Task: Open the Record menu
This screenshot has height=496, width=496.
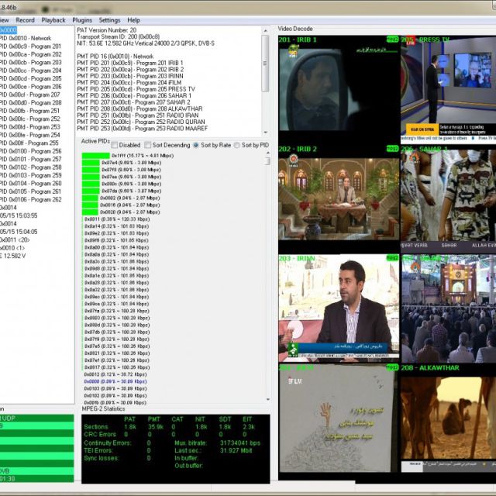Action: [25, 19]
